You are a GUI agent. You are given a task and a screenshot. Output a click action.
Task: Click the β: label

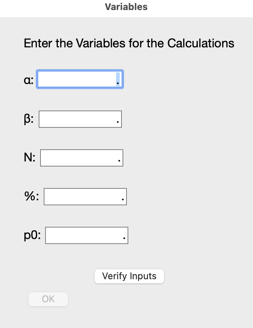coord(29,120)
